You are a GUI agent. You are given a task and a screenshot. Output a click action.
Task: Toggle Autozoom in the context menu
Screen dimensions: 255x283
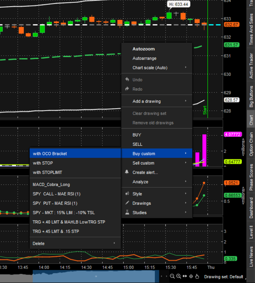coord(144,49)
